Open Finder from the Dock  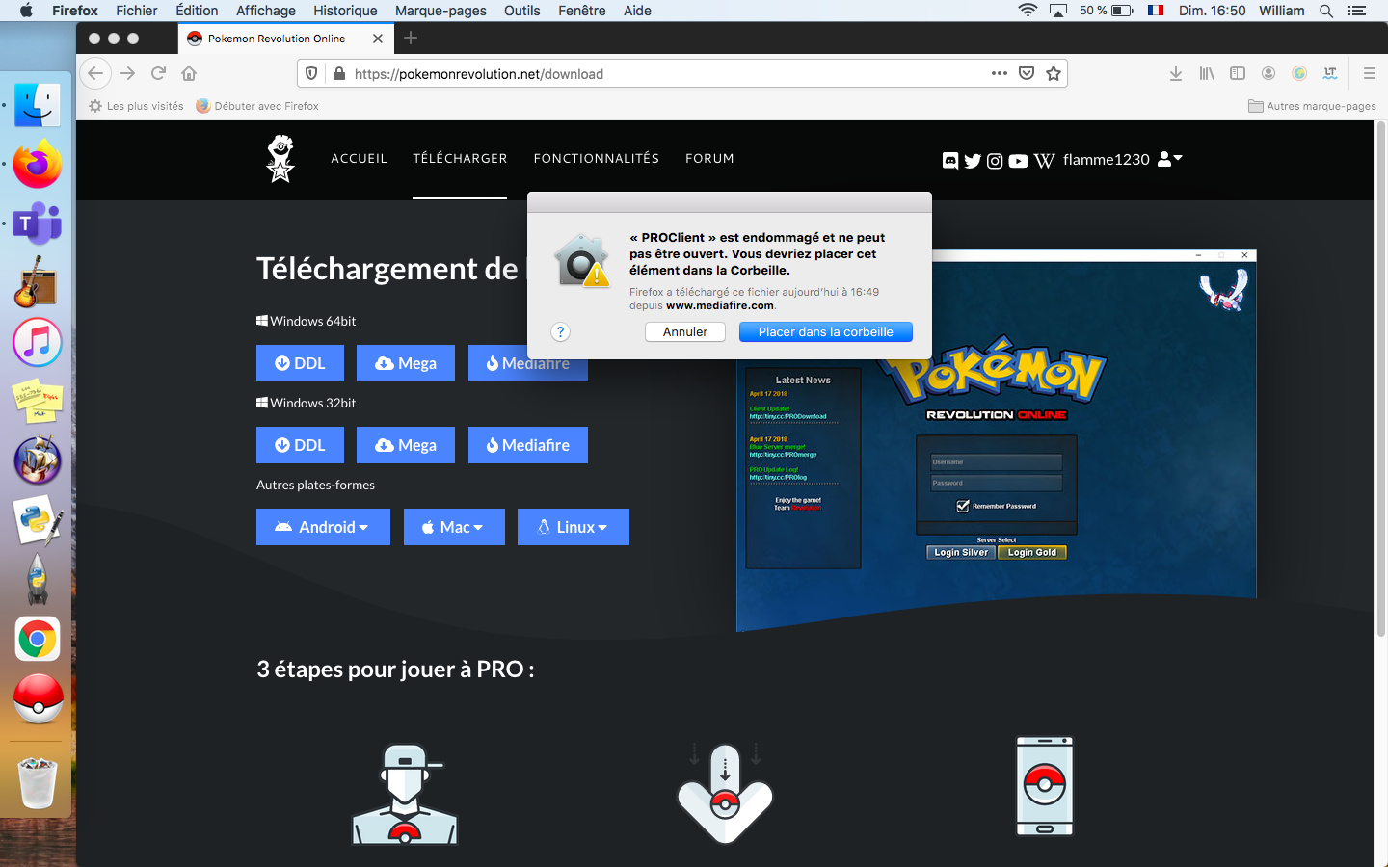(x=38, y=105)
